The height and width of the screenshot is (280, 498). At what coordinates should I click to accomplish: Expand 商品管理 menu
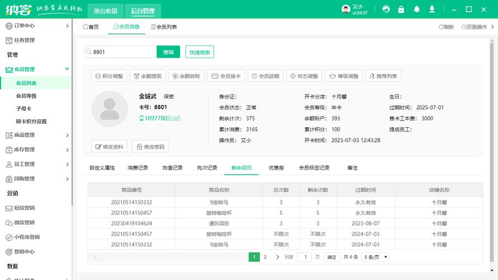36,135
